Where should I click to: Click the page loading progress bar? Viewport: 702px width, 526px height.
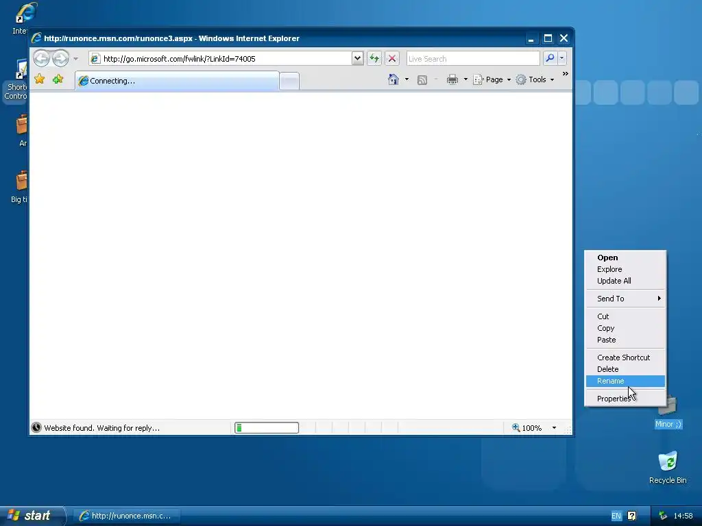(x=267, y=428)
